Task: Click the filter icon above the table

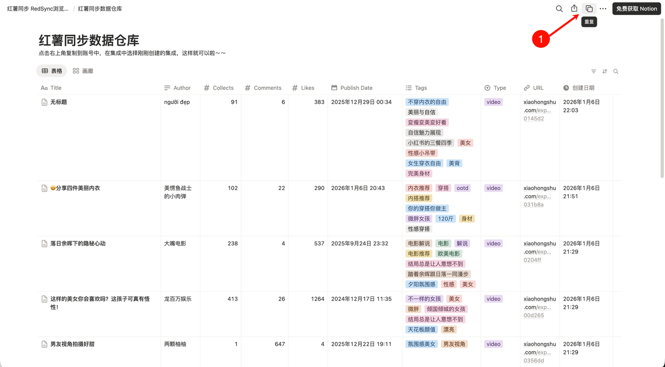Action: 593,72
